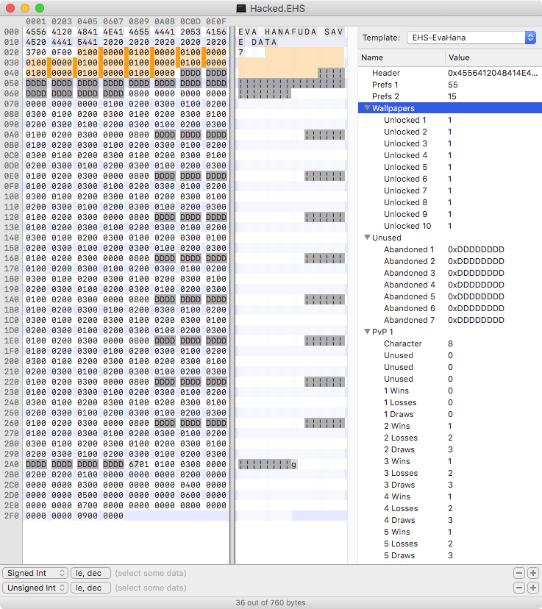Click the 'le, dec' button beside Unsigned Int
This screenshot has height=609, width=542.
point(90,588)
